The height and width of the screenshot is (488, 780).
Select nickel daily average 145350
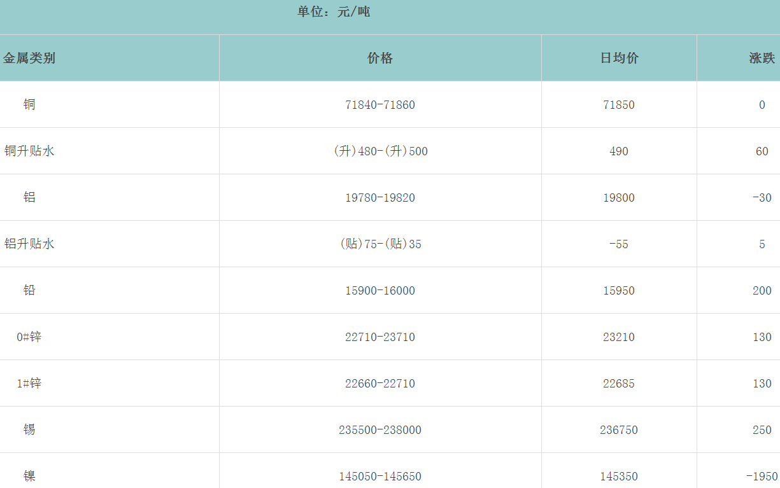(x=619, y=477)
